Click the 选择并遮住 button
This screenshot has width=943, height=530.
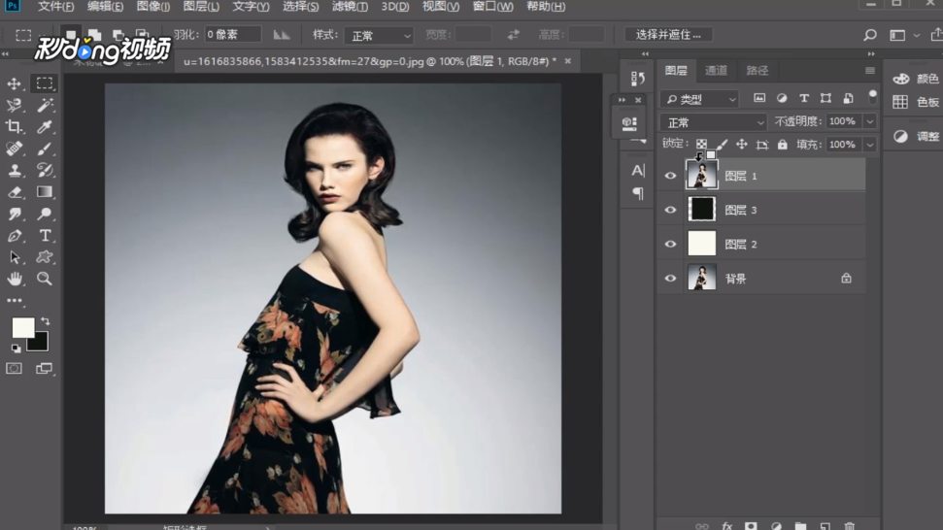coord(668,35)
